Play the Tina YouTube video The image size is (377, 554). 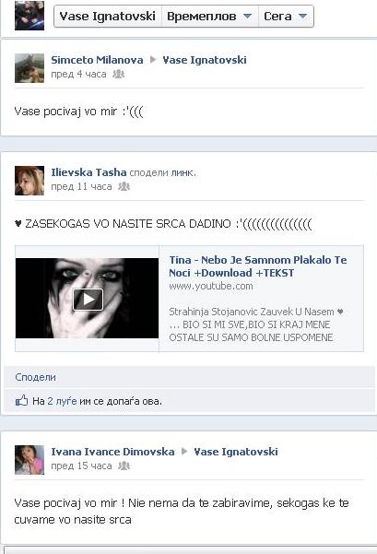88,300
